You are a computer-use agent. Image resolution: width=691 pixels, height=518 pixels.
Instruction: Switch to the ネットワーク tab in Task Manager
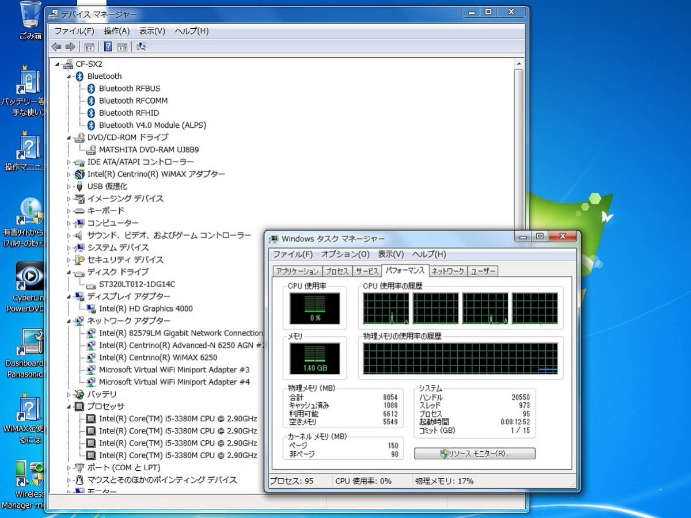coord(448,271)
